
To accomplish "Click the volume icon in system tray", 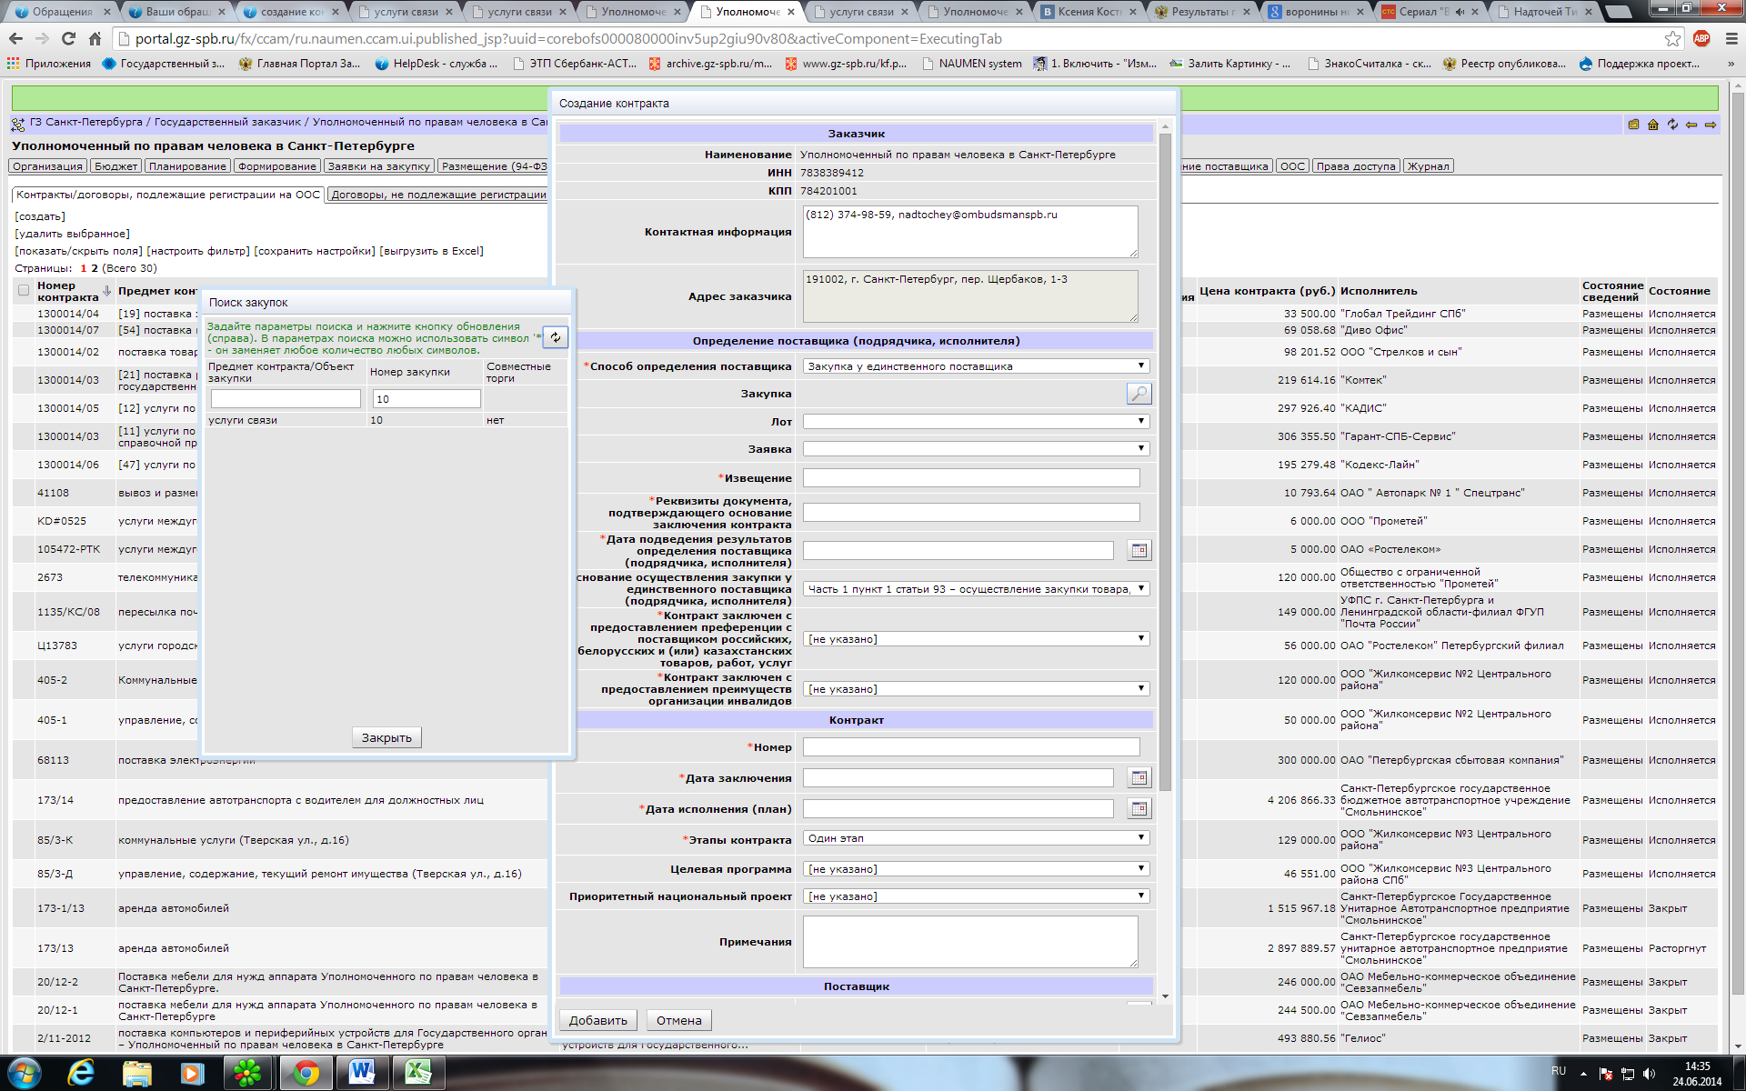I will pyautogui.click(x=1649, y=1074).
